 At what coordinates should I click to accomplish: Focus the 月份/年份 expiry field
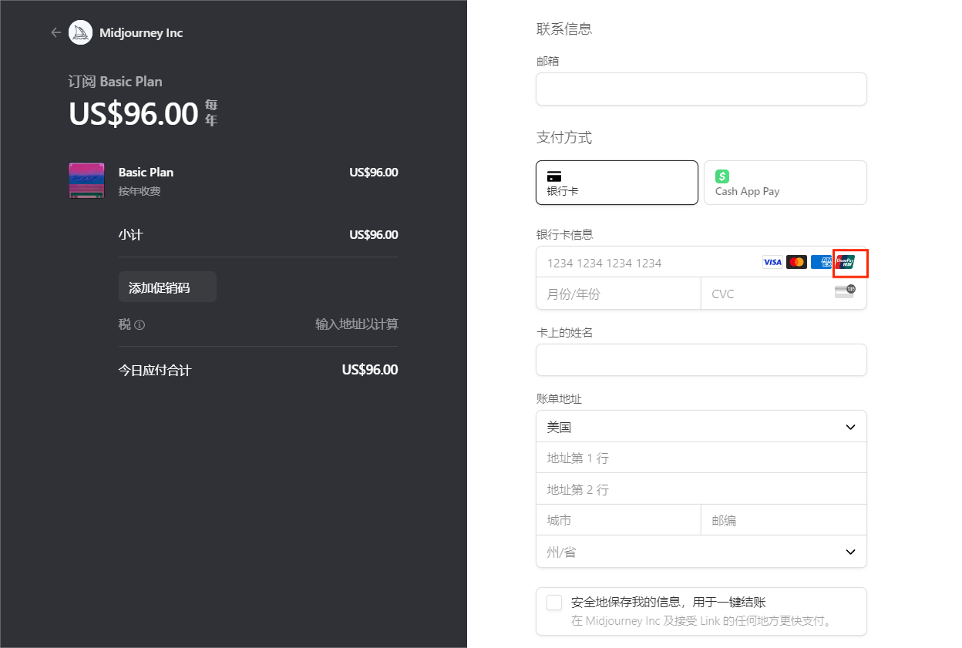(x=618, y=294)
